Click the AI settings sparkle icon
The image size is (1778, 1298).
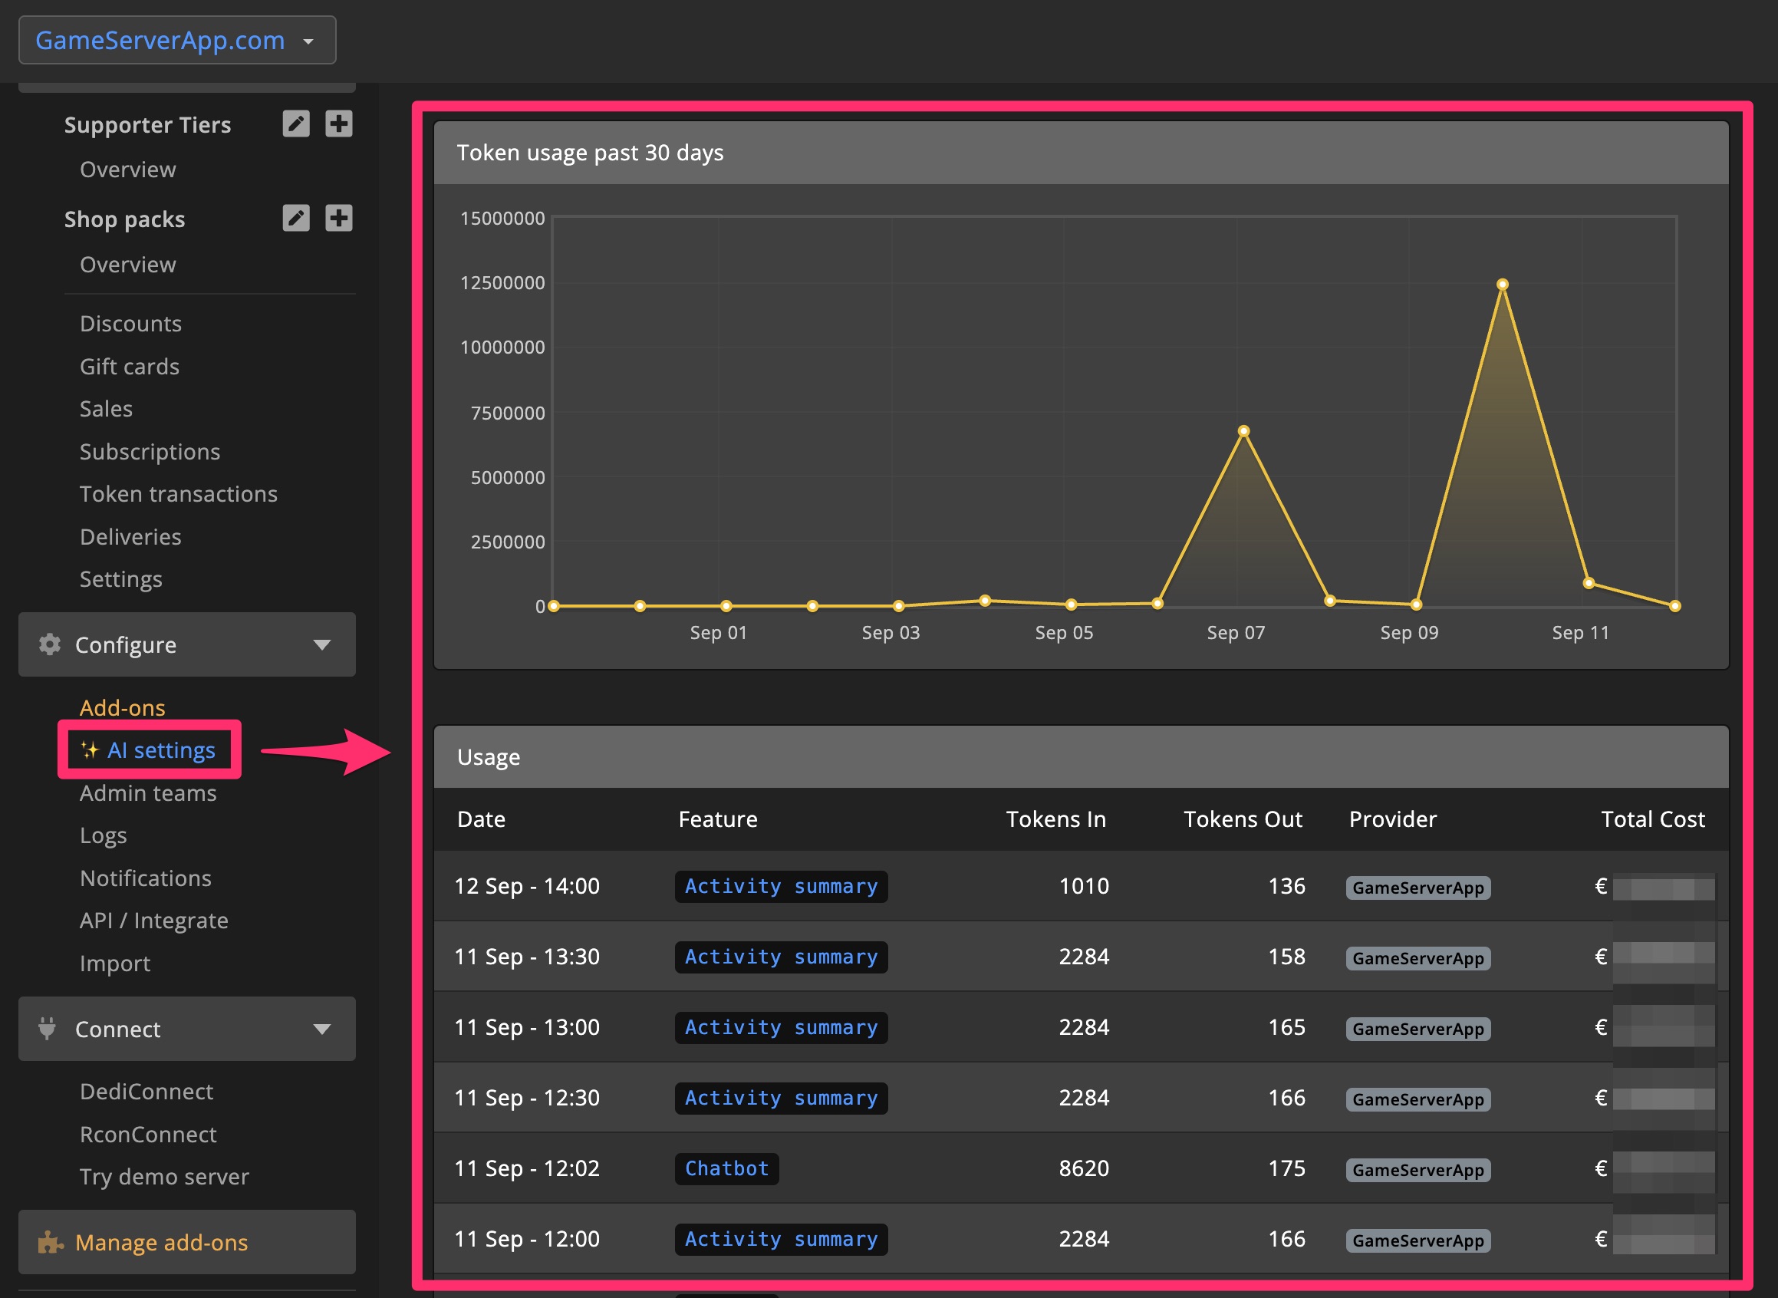coord(90,750)
